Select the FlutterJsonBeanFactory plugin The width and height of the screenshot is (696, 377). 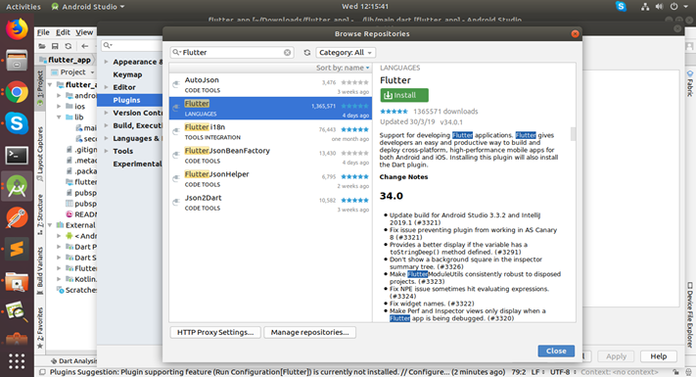pos(270,156)
